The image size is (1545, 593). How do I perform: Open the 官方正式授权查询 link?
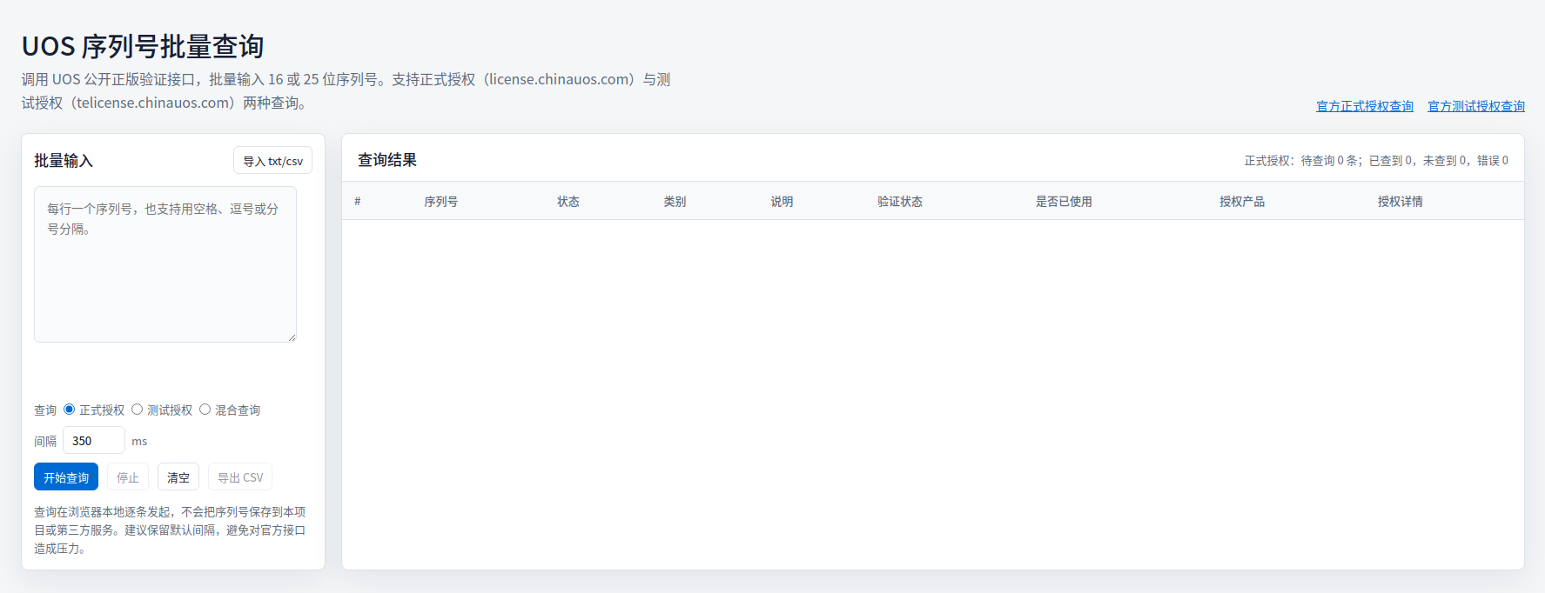[1365, 106]
